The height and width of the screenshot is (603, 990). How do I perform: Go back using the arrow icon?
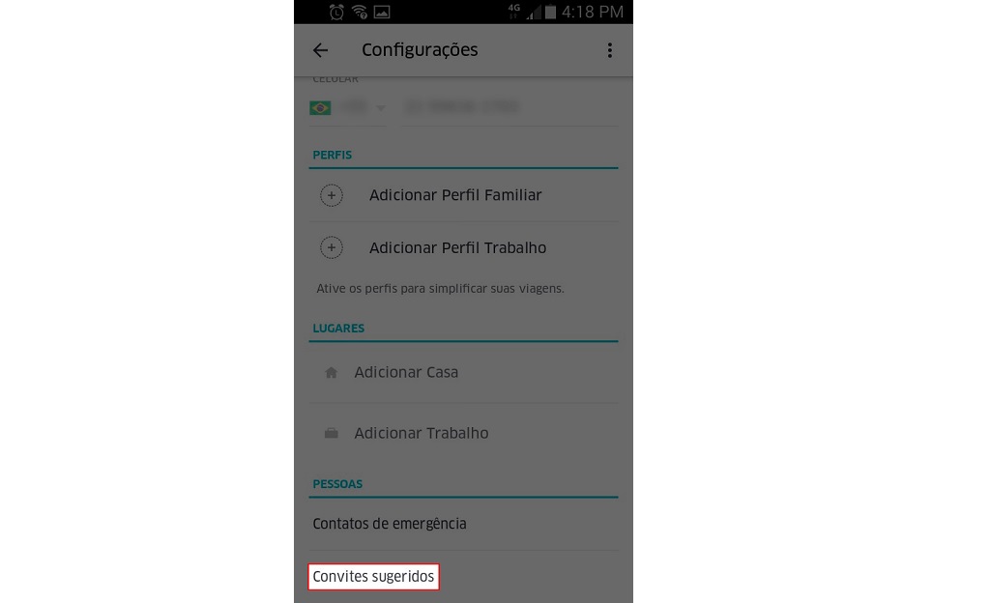pyautogui.click(x=320, y=50)
